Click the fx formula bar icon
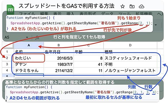The width and height of the screenshot is (168, 103). [x=37, y=37]
